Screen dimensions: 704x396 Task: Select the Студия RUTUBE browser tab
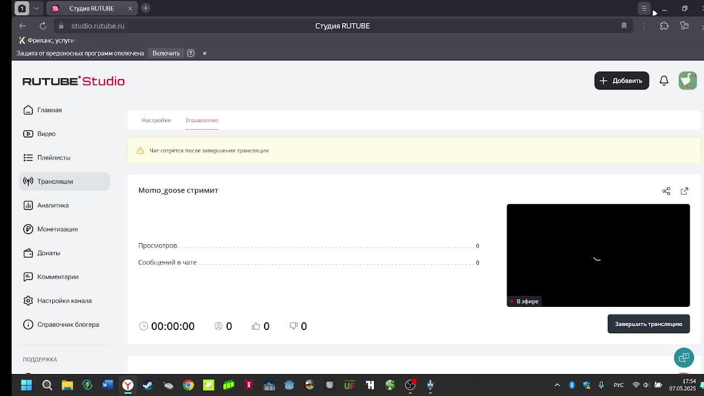[91, 8]
